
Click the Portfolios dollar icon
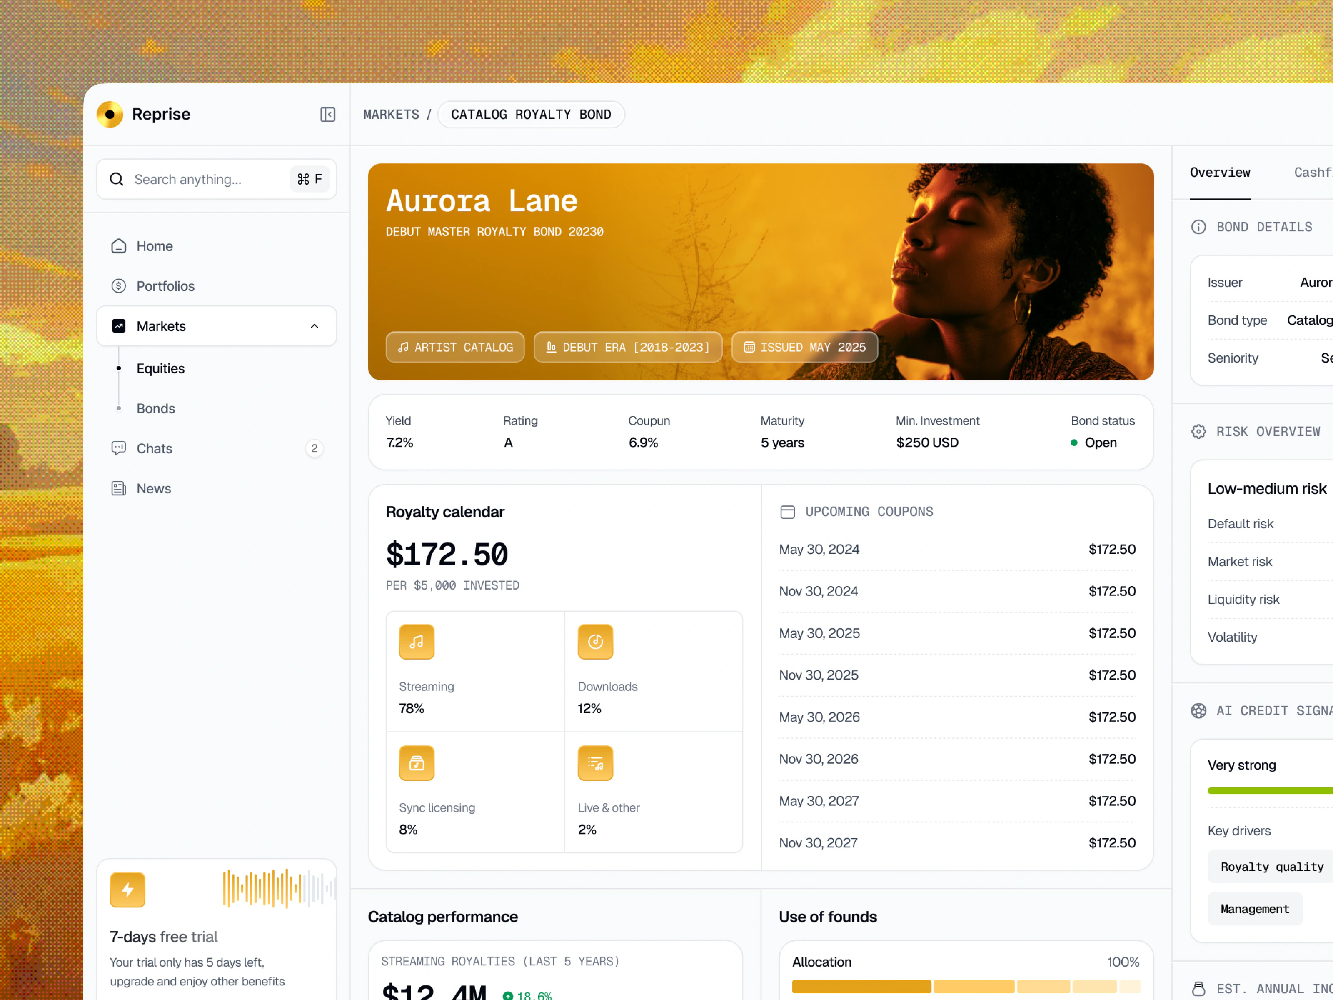click(119, 286)
